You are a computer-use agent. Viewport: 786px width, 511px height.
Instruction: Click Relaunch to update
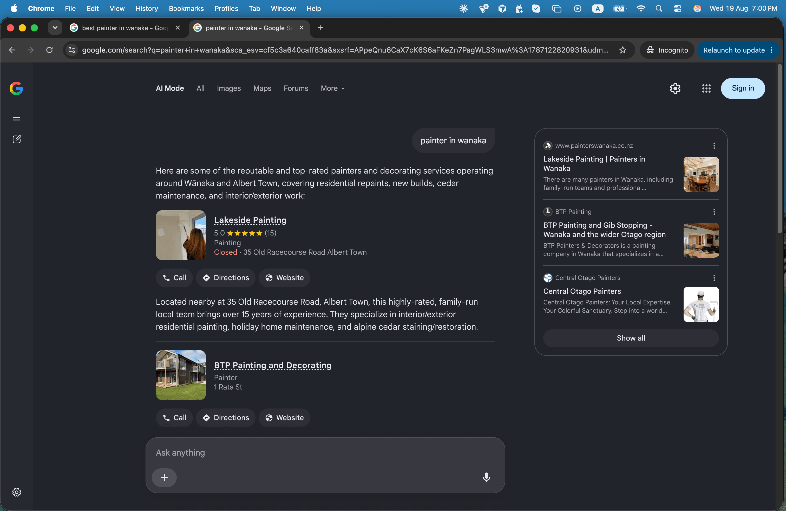click(734, 50)
